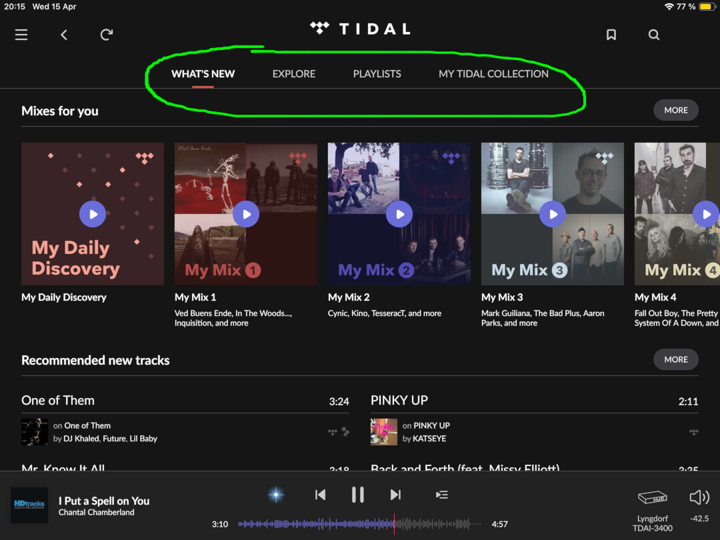Play My Mix 1
Viewport: 720px width, 540px height.
[x=246, y=214]
